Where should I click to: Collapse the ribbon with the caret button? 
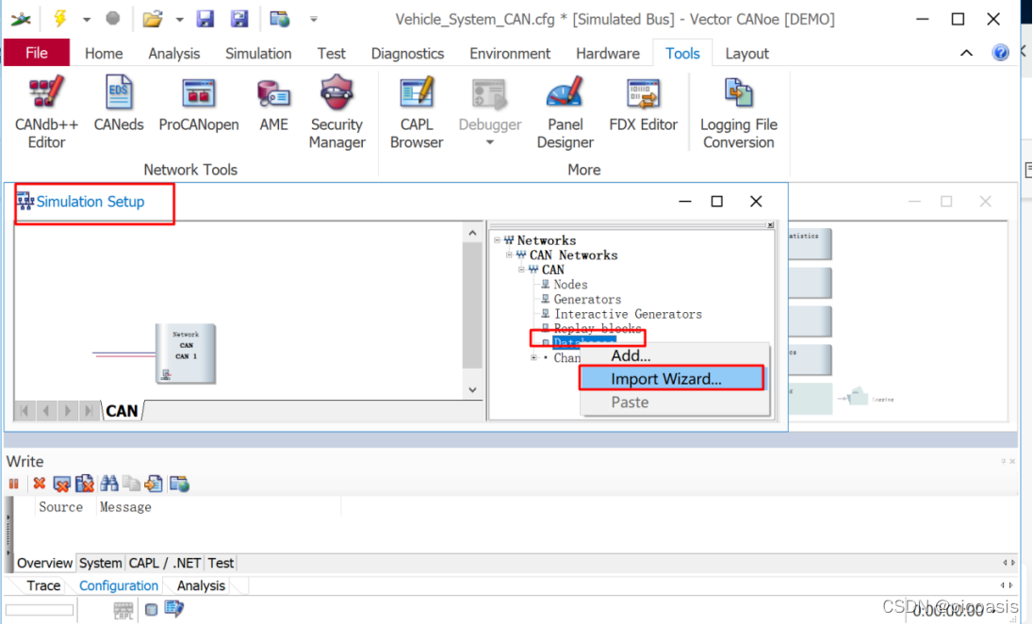coord(966,53)
